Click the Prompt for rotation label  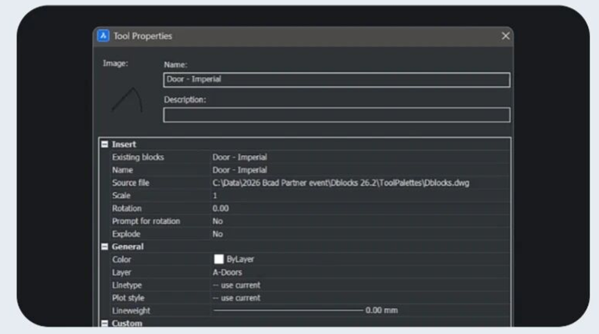[145, 221]
